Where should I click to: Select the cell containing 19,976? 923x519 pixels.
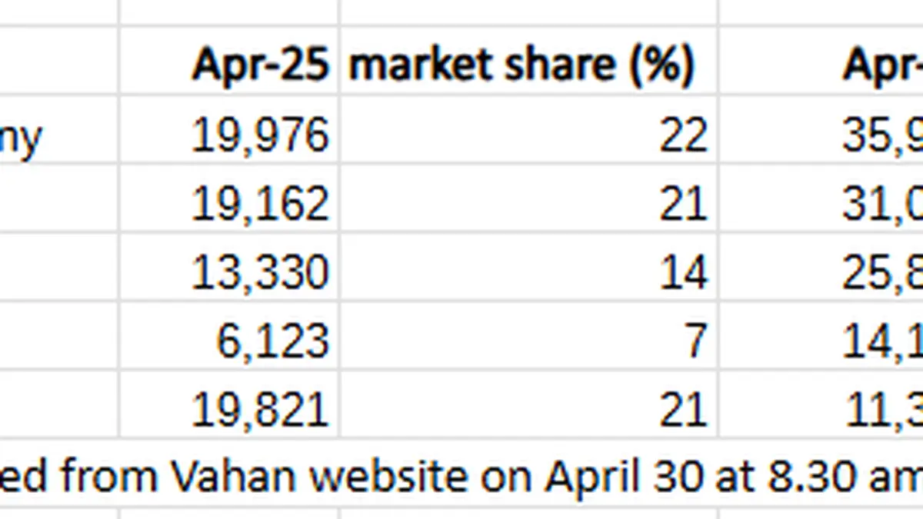tap(260, 136)
